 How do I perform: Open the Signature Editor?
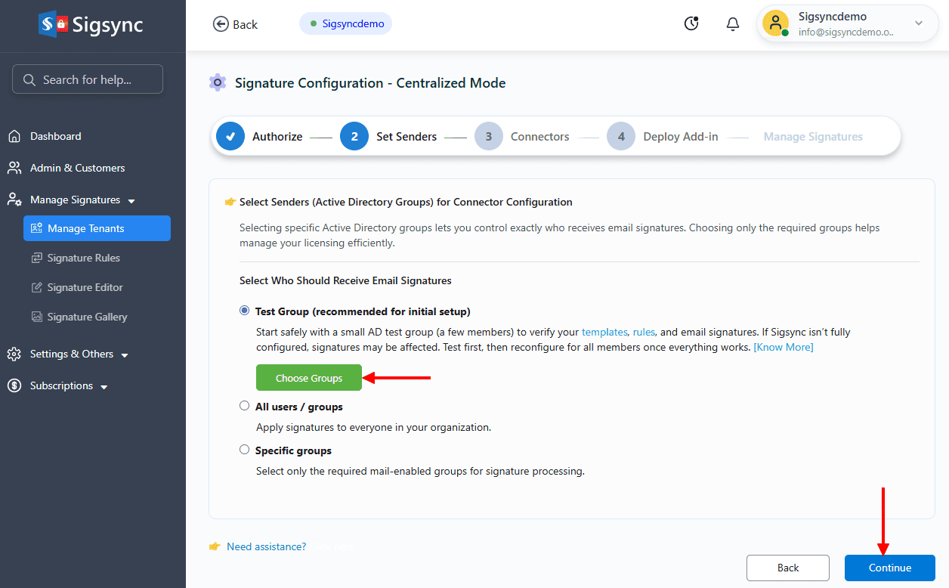[x=87, y=287]
